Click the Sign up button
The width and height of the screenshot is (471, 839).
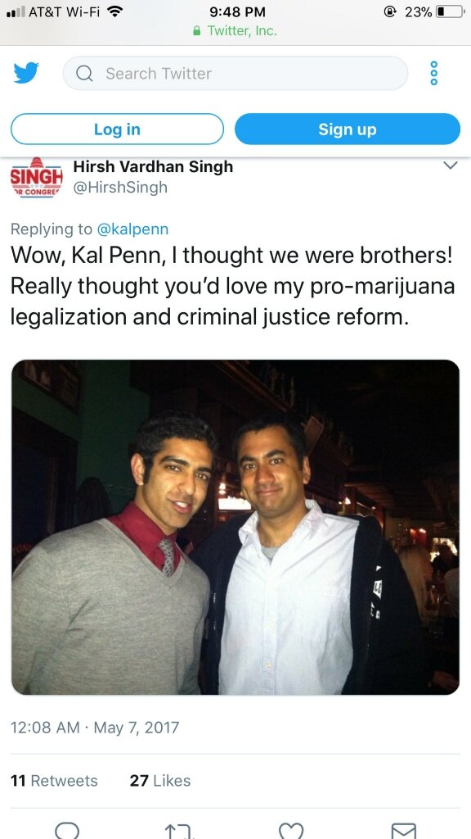click(347, 129)
